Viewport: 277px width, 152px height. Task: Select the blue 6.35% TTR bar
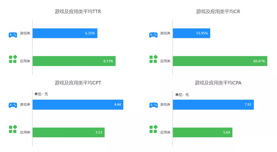65,33
